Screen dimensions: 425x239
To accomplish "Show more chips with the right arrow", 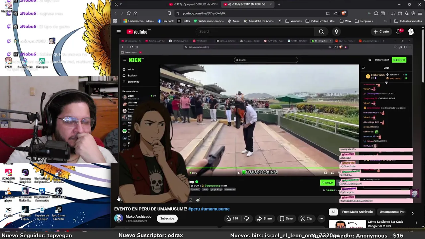I will click(412, 213).
